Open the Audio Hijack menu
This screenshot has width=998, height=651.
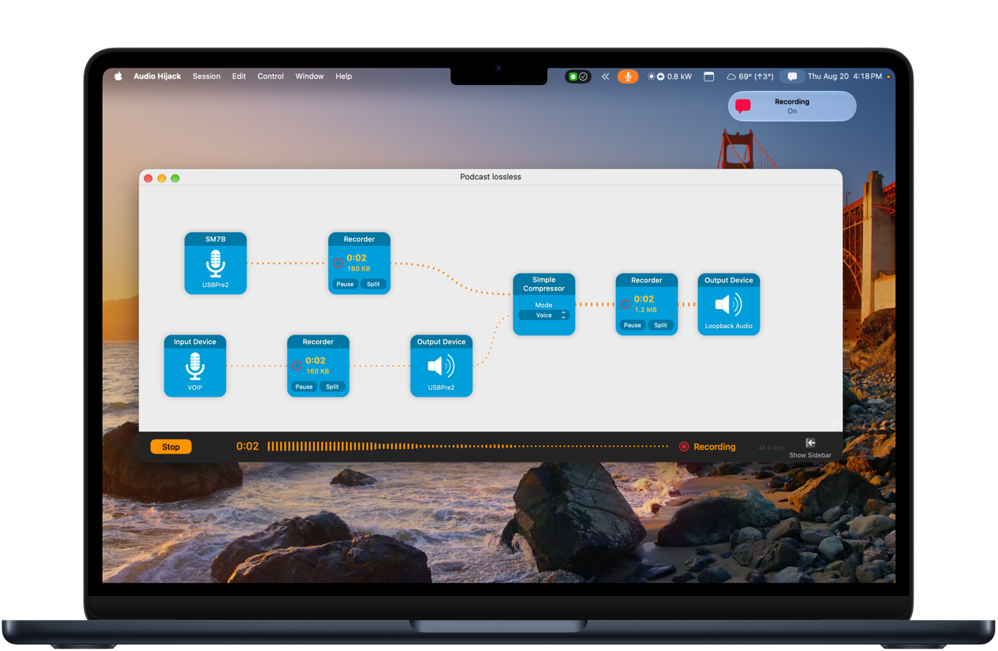[157, 76]
